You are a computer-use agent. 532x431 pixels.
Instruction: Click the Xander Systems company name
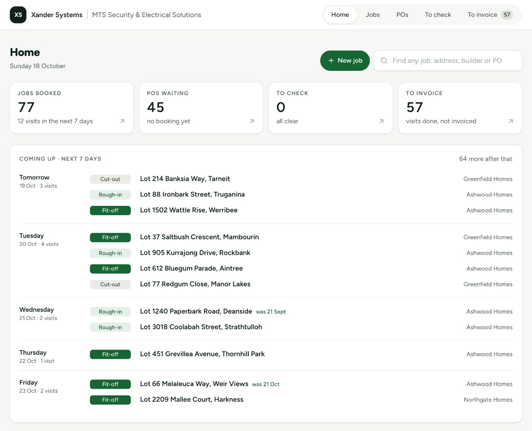[x=57, y=15]
